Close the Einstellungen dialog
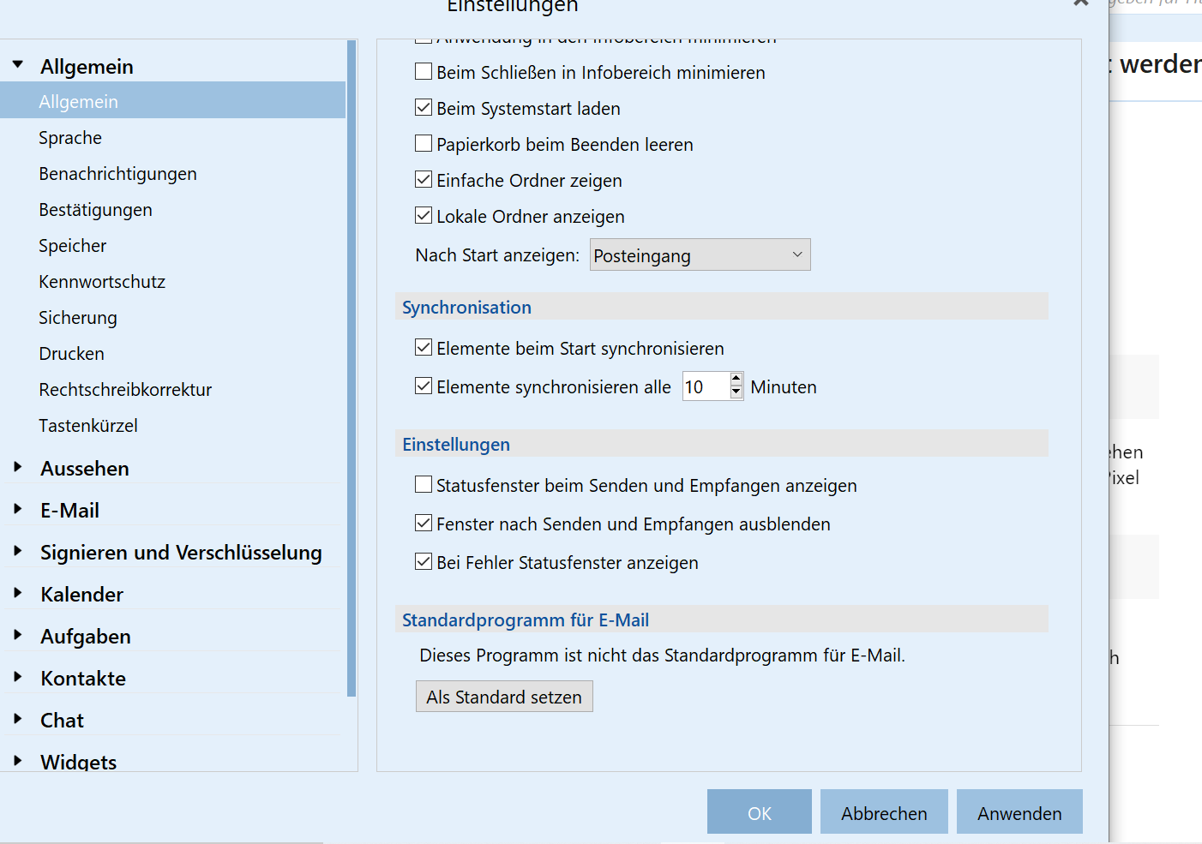Screen dimensions: 1202x844 point(1080,3)
